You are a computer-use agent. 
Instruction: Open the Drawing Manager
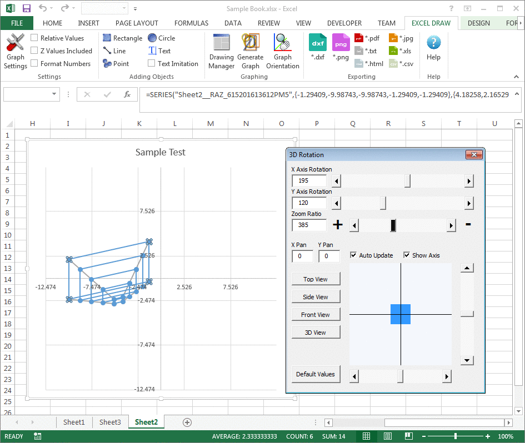221,51
